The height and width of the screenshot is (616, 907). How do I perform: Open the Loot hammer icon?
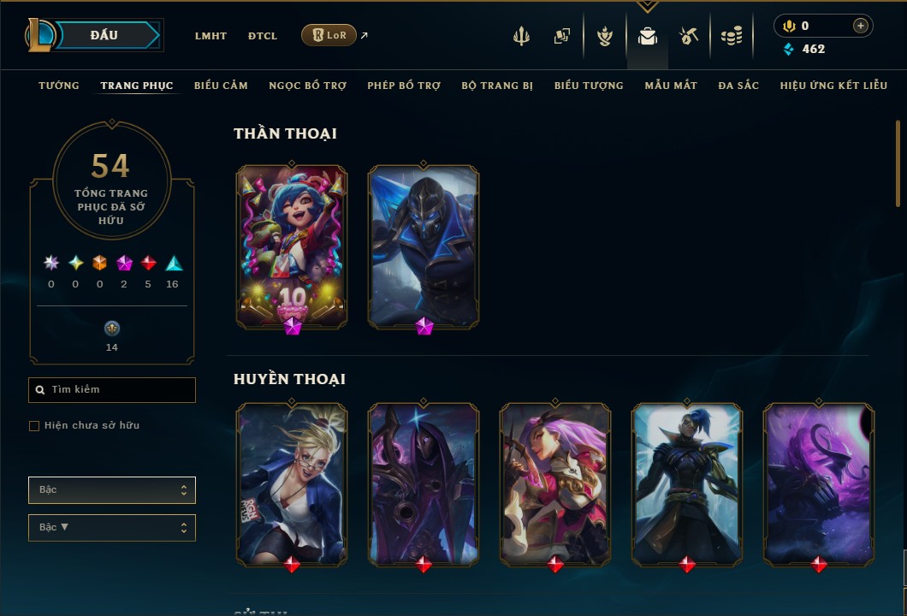tap(688, 36)
